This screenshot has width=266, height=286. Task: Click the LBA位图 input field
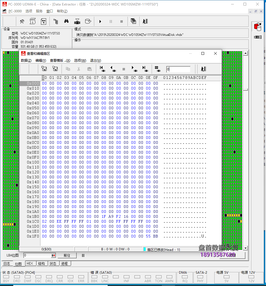click(x=37, y=255)
